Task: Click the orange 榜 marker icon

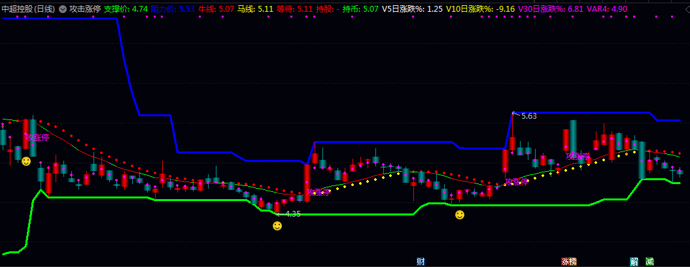Action: 572,262
